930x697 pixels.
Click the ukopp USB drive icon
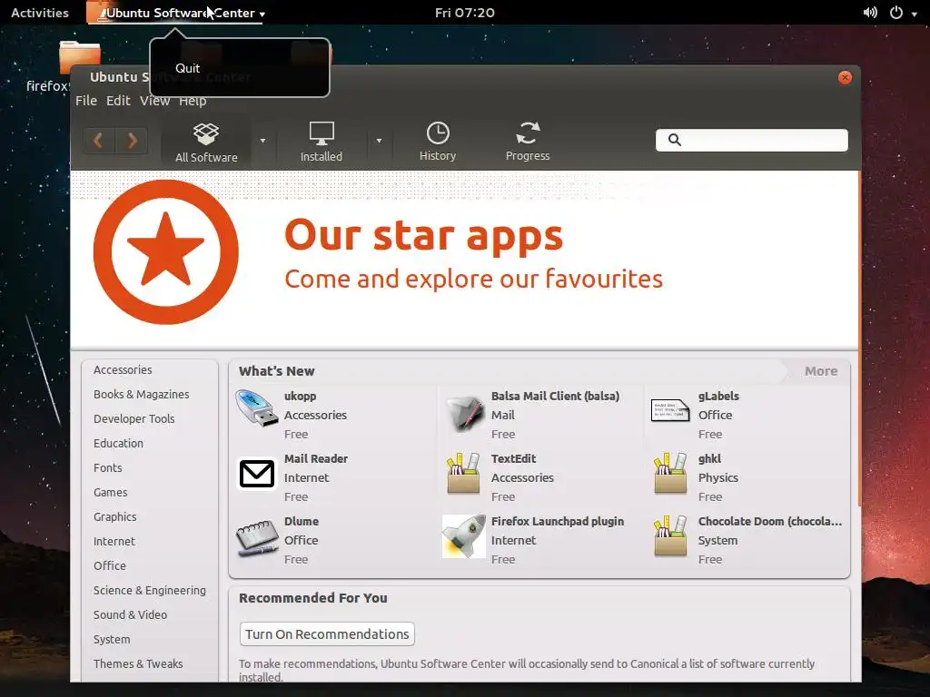pos(256,409)
